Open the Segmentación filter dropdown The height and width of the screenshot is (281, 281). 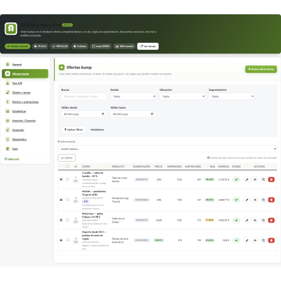[231, 96]
